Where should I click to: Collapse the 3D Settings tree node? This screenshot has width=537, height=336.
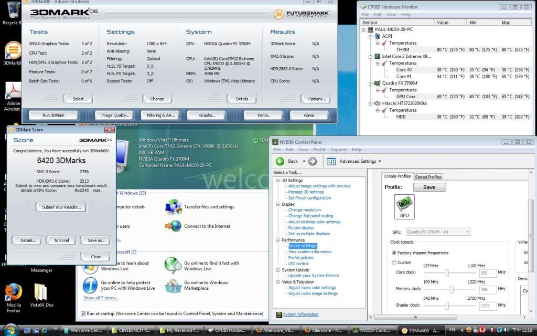278,181
